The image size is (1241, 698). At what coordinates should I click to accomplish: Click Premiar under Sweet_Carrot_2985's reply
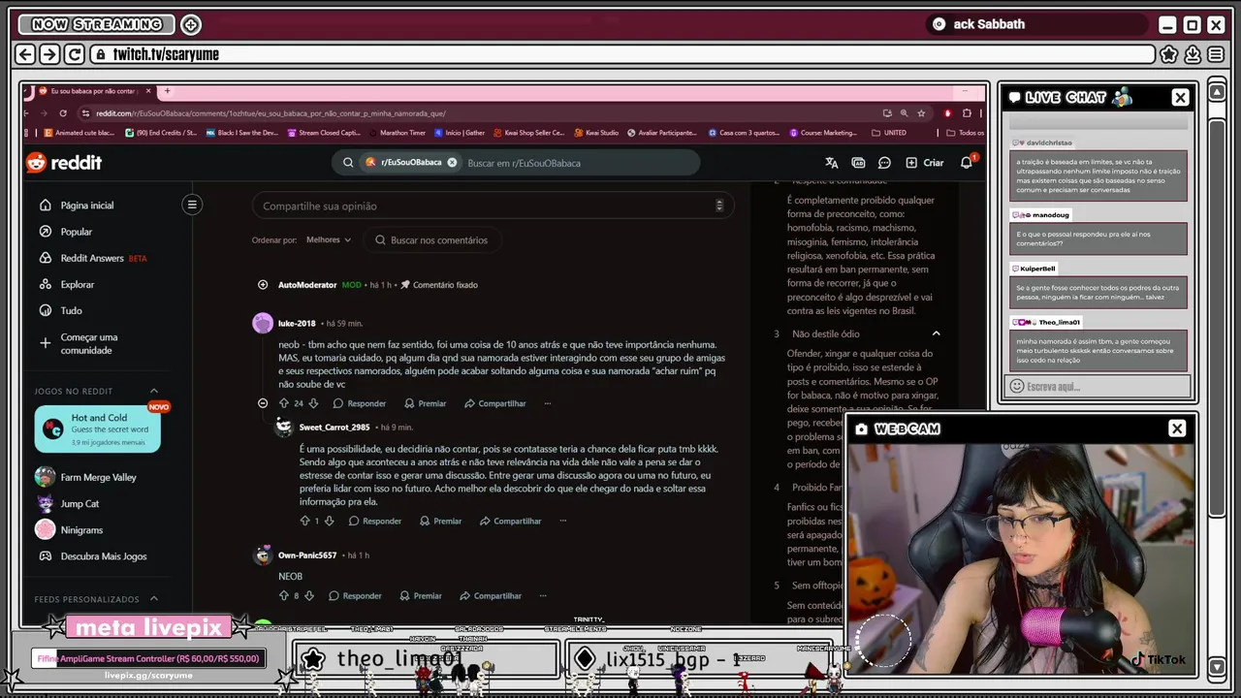pyautogui.click(x=440, y=521)
